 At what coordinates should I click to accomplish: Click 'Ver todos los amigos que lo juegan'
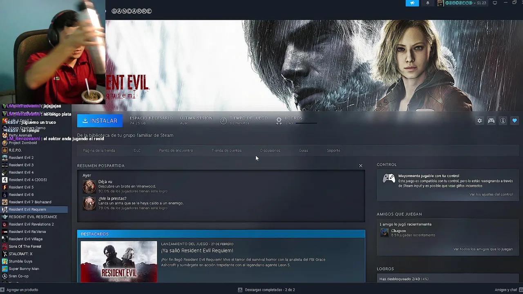[483, 249]
